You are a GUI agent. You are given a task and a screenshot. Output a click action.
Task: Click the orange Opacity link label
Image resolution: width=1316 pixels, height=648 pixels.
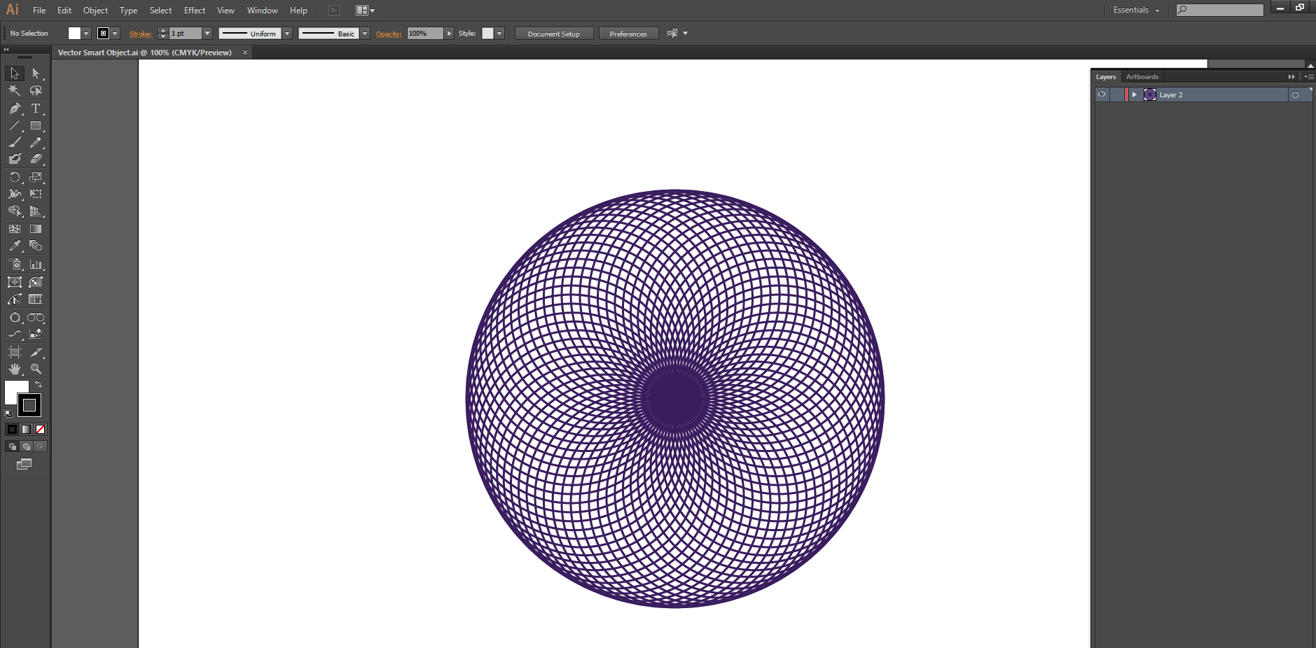[389, 34]
